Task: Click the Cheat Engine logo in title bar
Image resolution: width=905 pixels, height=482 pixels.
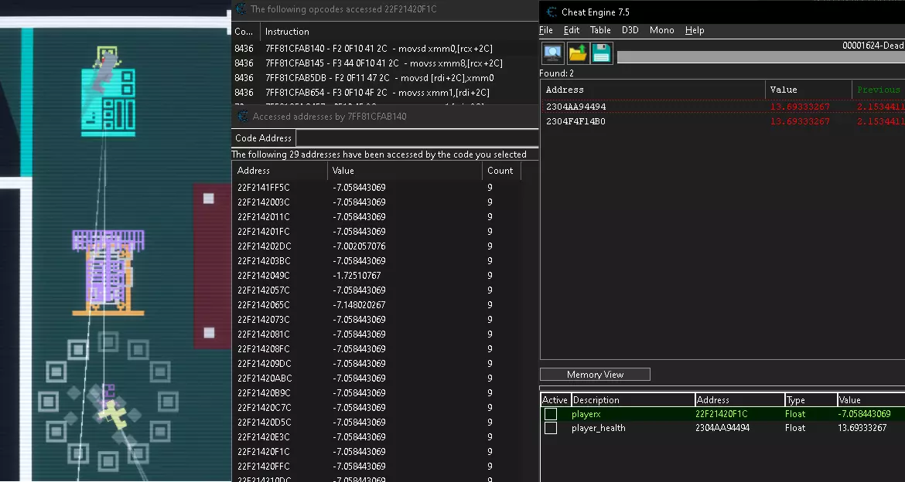Action: click(x=552, y=12)
